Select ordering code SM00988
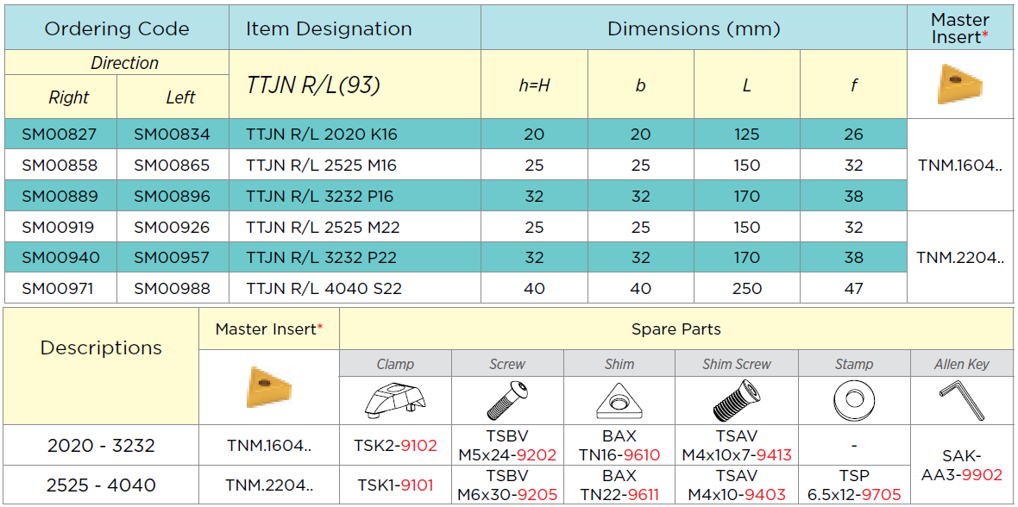 [172, 288]
